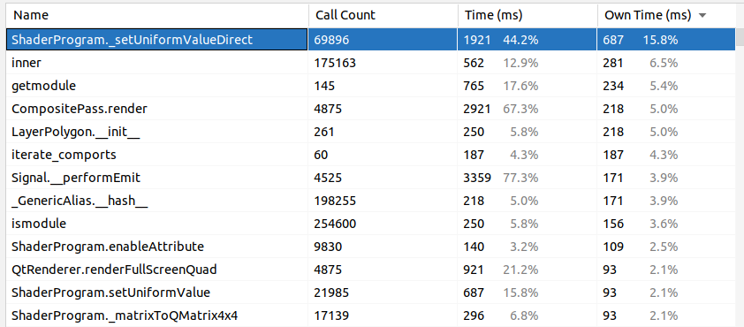Click call count 254600 cell for ismodule

pyautogui.click(x=383, y=224)
